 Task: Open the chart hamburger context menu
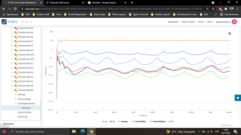(229, 33)
